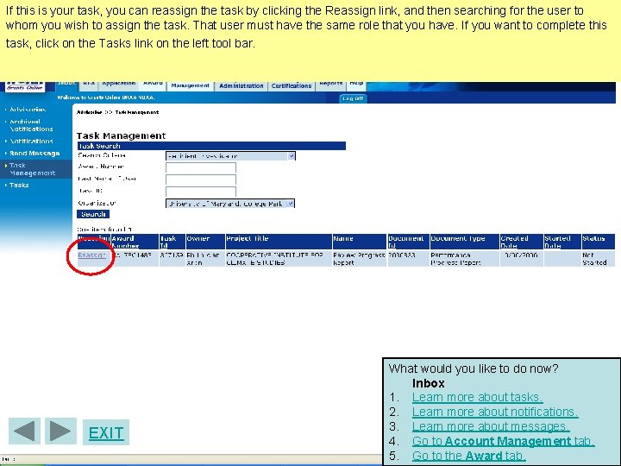
Task: Select the Review Progress Report name cell
Action: (x=359, y=259)
